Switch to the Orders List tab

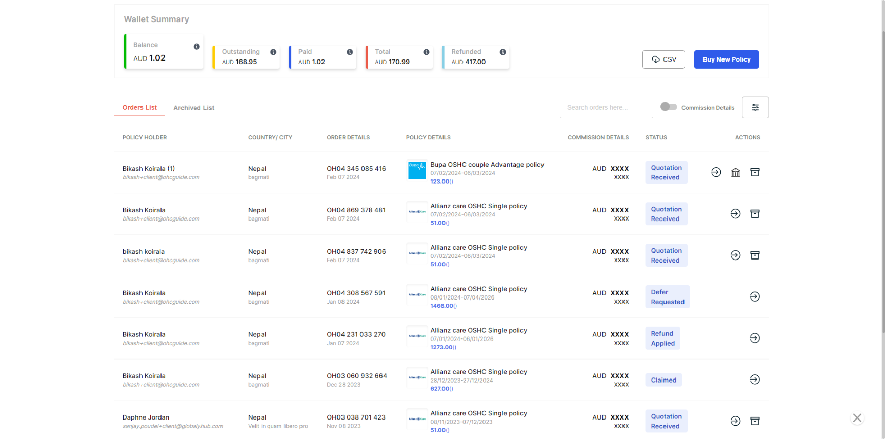(139, 108)
